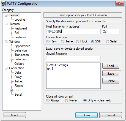Go to Keyboard settings
126x121 pixels.
(21, 28)
